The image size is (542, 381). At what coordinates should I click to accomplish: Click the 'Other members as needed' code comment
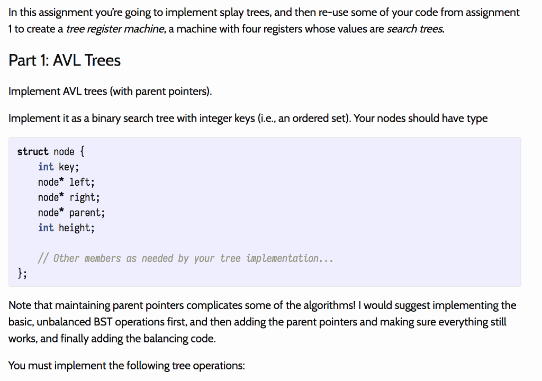185,258
